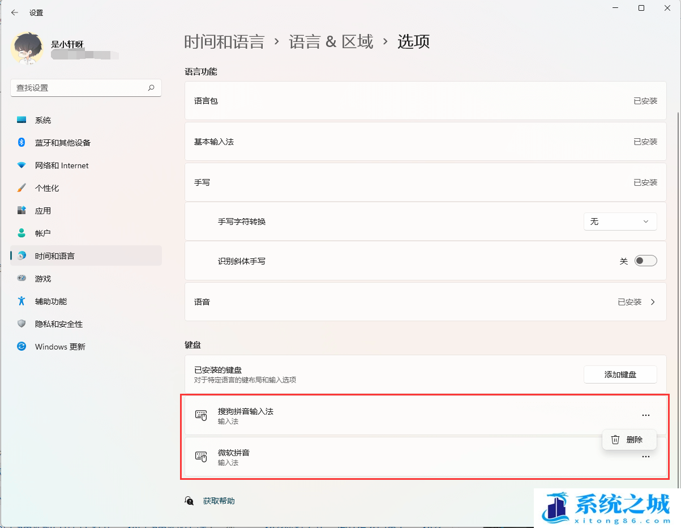
Task: Select the Bluetooth devices icon in sidebar
Action: (x=20, y=142)
